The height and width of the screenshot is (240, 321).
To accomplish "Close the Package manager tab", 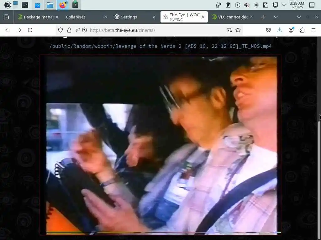I will (x=57, y=17).
